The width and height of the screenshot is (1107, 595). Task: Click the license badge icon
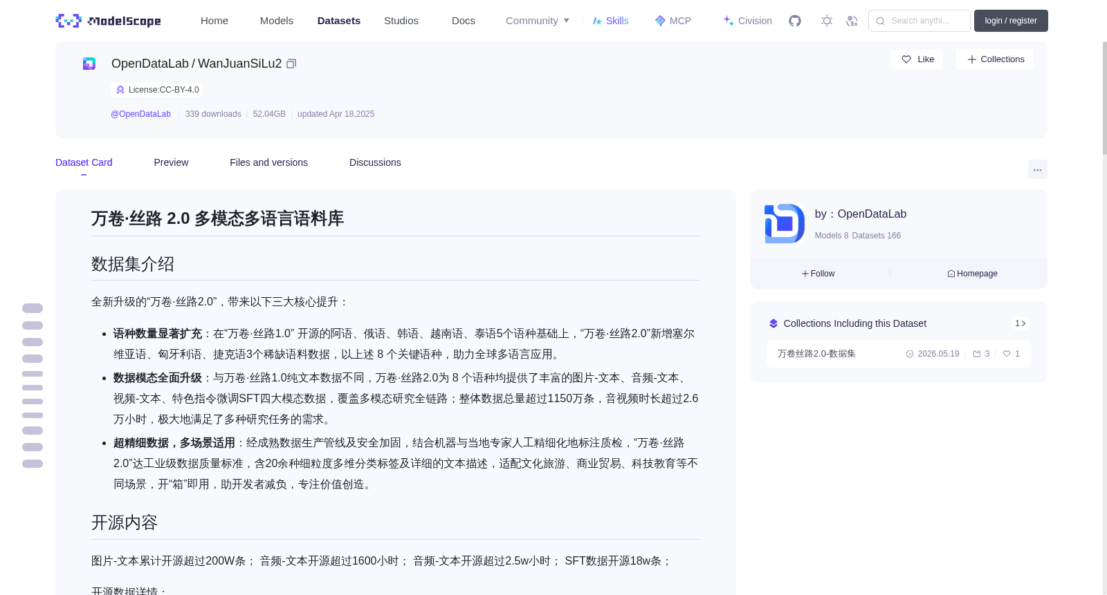[x=120, y=90]
